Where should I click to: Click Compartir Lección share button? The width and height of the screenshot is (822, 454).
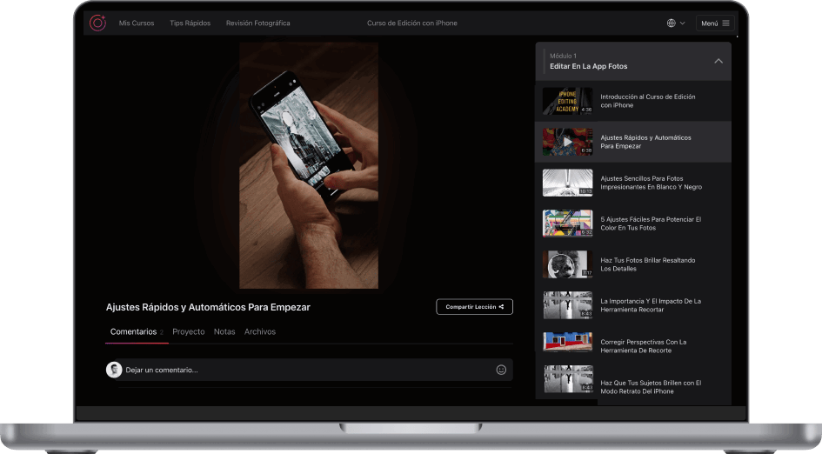pyautogui.click(x=474, y=307)
